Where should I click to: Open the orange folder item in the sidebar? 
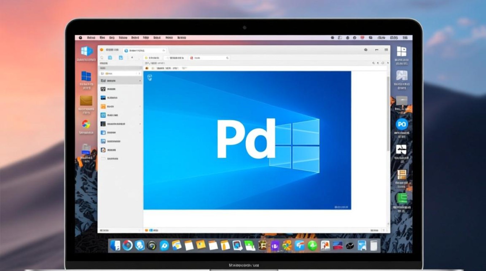[x=105, y=106]
